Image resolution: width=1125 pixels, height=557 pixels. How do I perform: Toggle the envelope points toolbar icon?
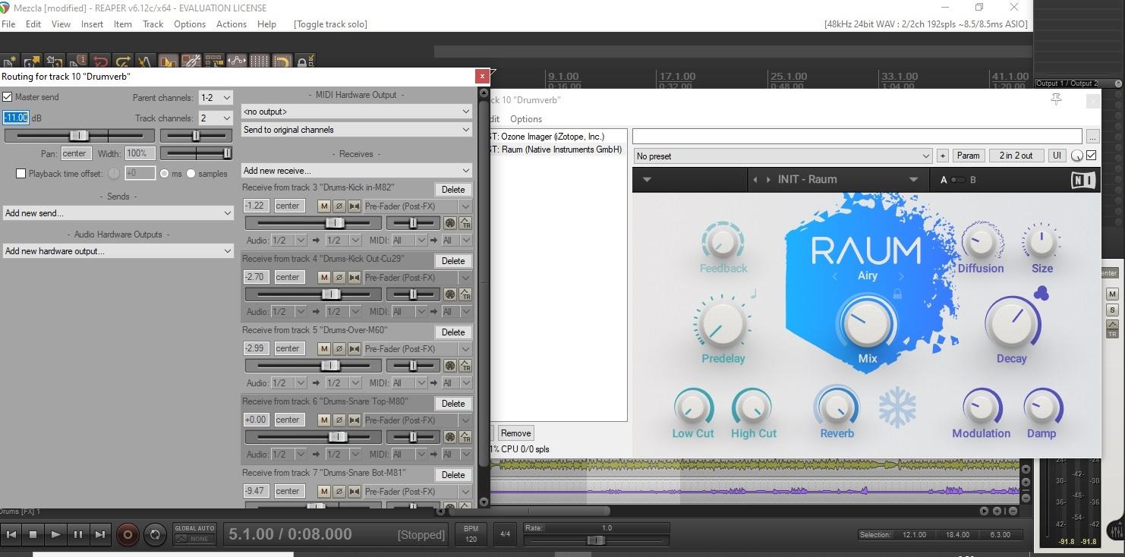[237, 61]
